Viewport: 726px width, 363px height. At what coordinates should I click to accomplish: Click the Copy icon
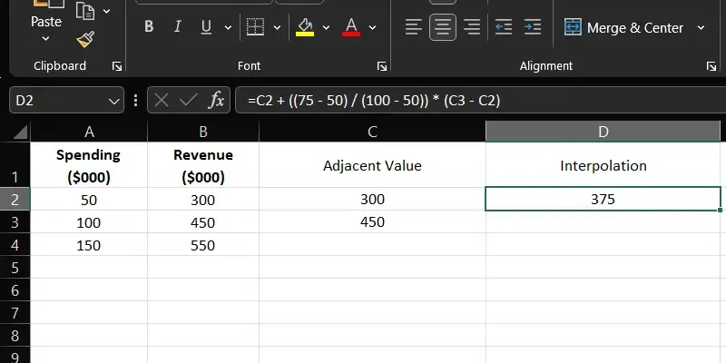(x=85, y=11)
